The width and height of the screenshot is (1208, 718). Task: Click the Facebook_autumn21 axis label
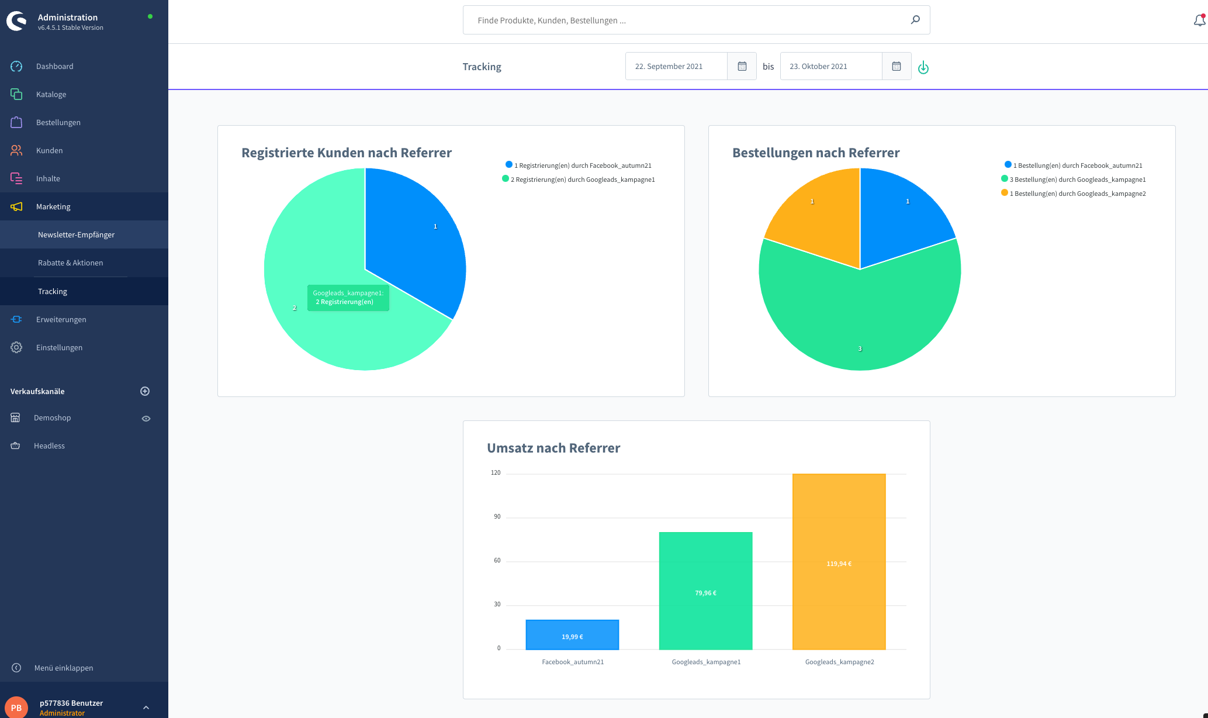[573, 662]
